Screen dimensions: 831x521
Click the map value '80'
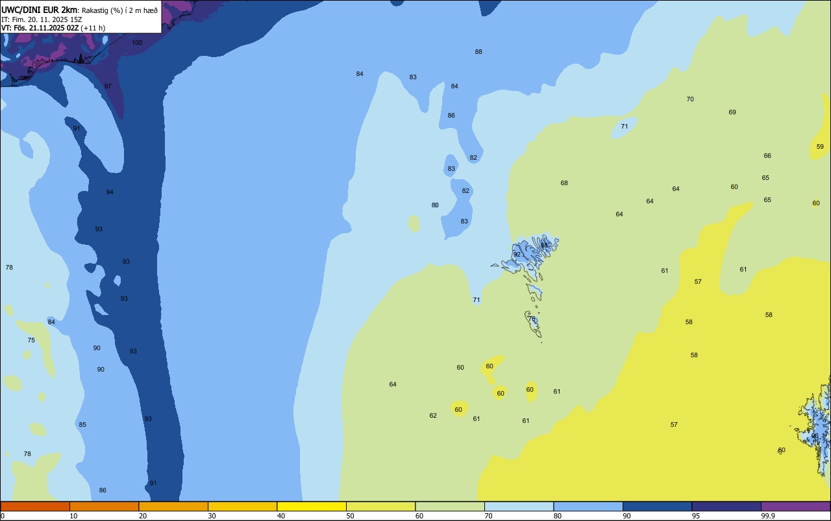pyautogui.click(x=435, y=205)
